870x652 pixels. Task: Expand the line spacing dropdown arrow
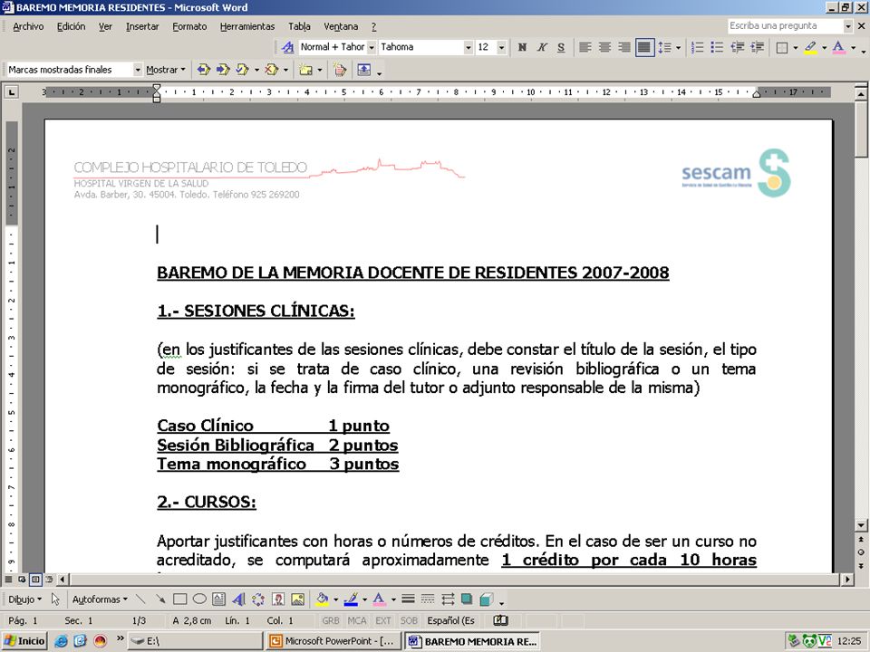pos(678,48)
